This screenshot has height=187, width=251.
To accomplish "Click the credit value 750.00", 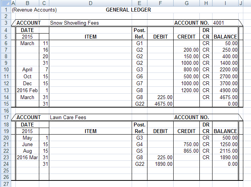I will coord(191,144).
